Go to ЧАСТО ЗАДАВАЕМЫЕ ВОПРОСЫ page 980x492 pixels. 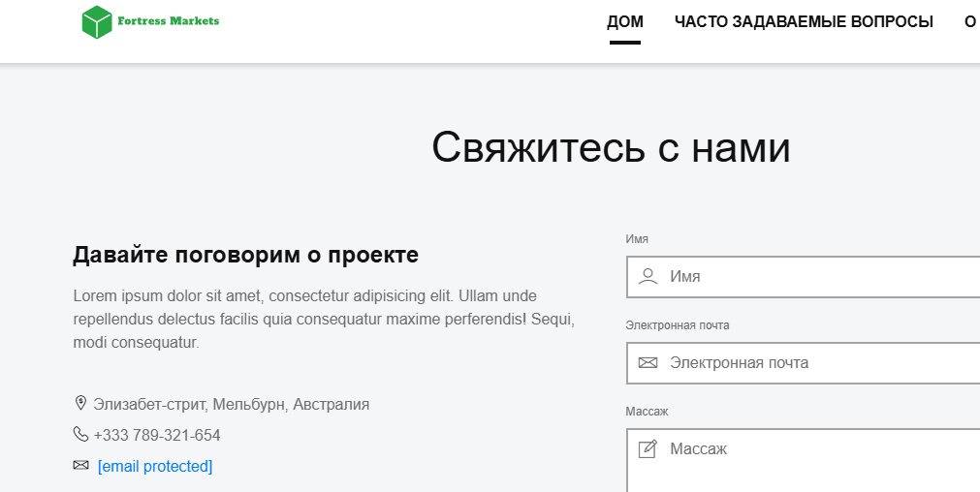click(x=804, y=22)
